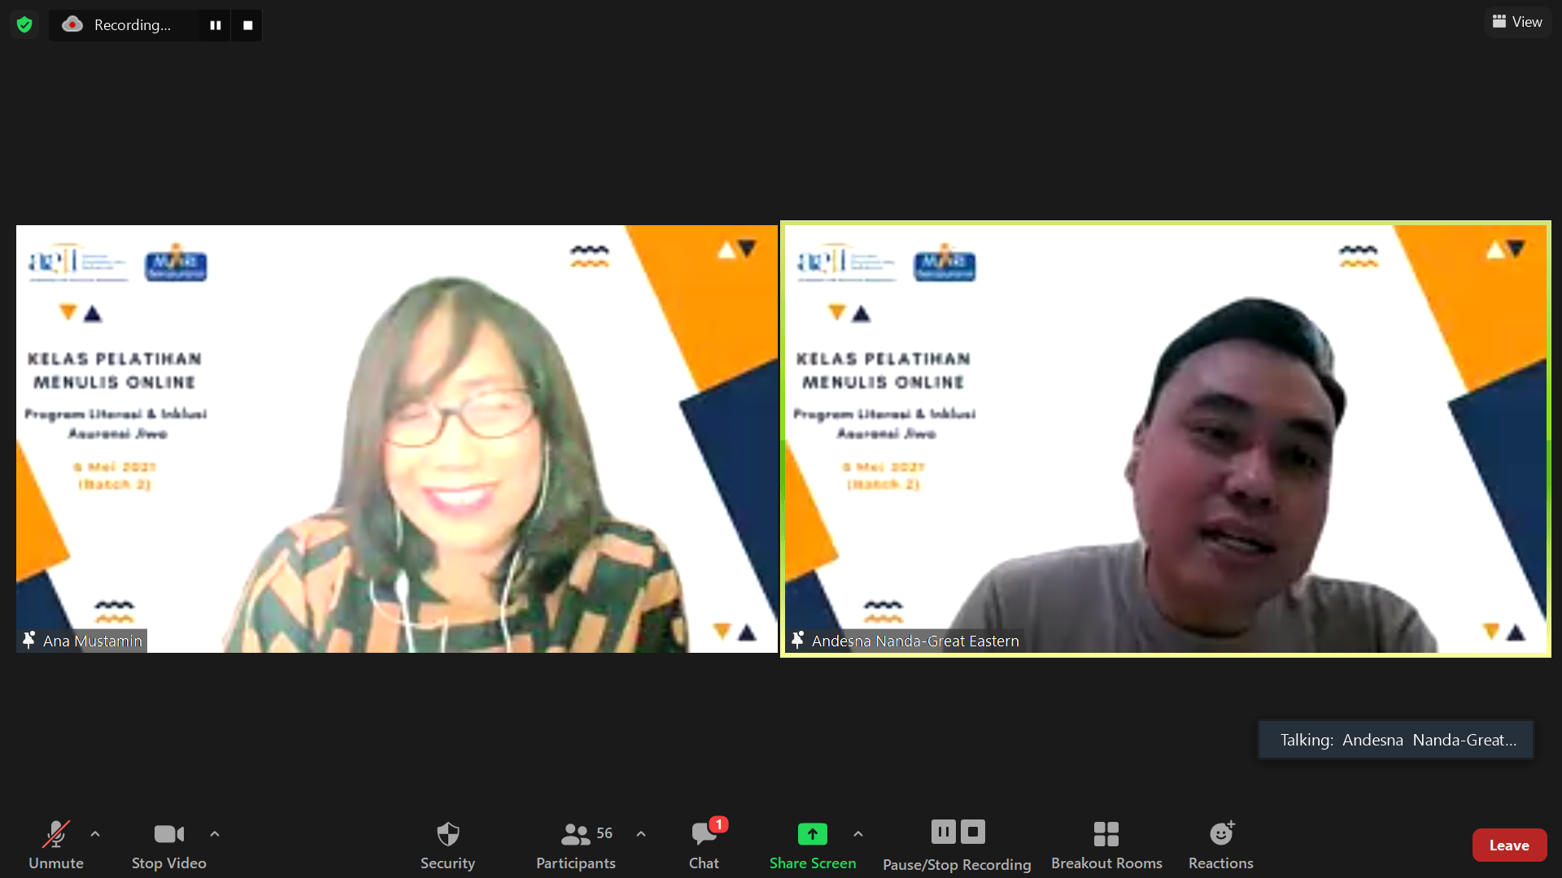Open Breakout Rooms
This screenshot has height=878, width=1562.
click(x=1106, y=845)
